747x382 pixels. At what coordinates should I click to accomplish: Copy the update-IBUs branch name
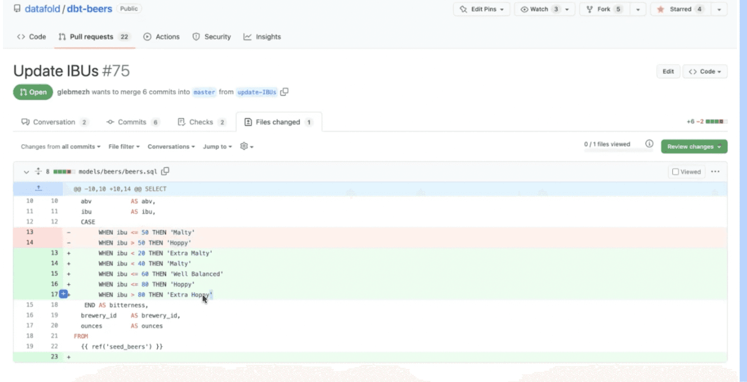[285, 93]
